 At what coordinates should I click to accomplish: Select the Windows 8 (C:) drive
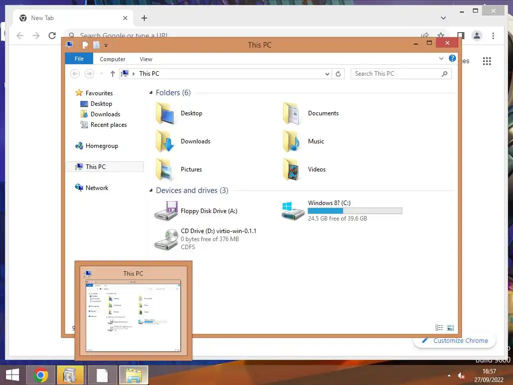point(342,211)
